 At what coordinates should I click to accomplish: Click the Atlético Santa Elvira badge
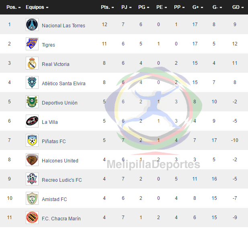[32, 82]
